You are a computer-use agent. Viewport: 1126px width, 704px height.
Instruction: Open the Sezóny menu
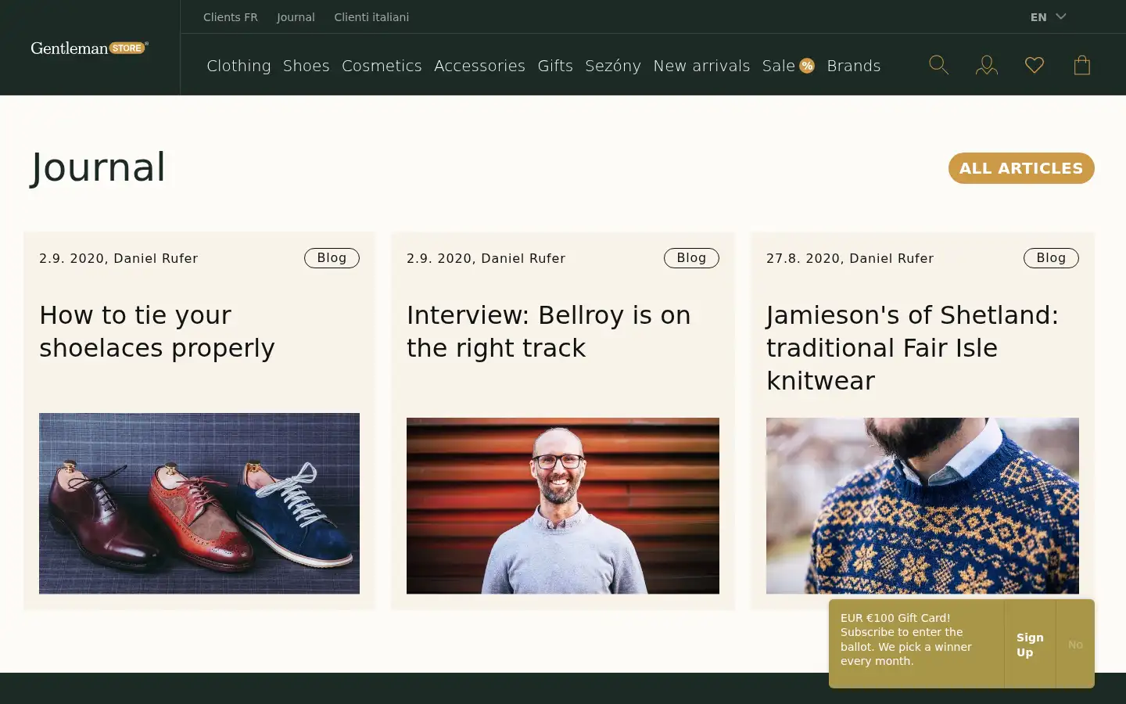click(613, 66)
